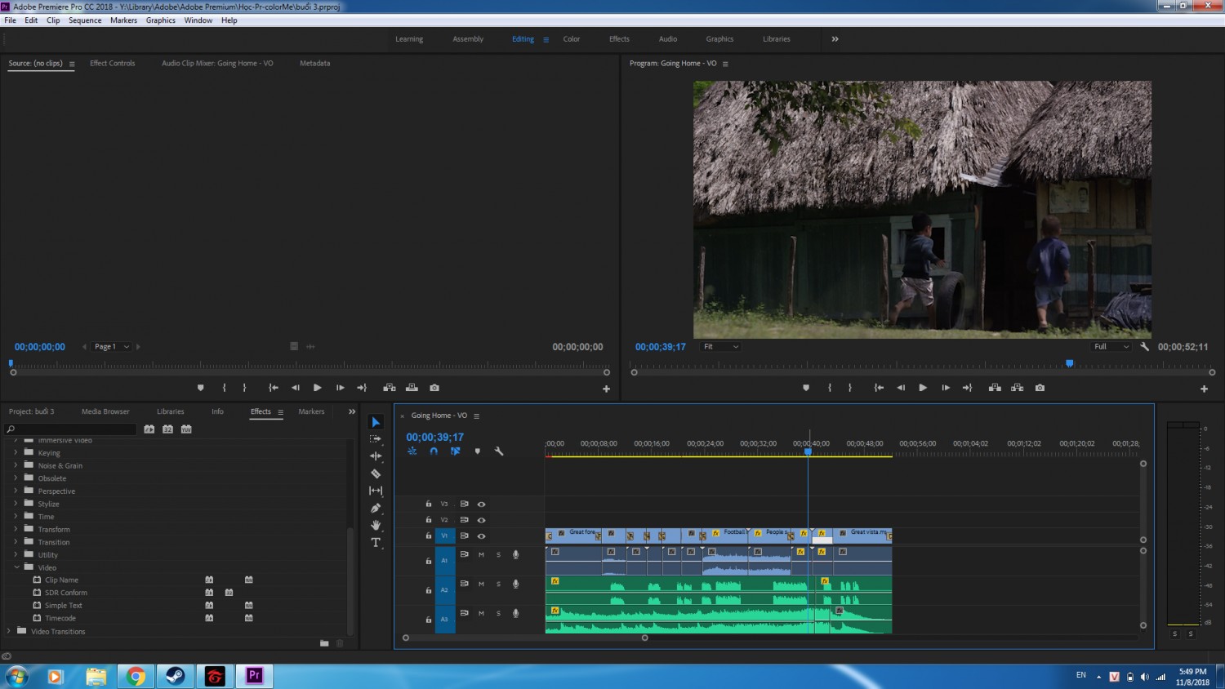
Task: Play the Program monitor sequence
Action: pyautogui.click(x=923, y=388)
